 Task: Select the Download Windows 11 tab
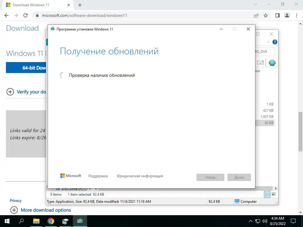[38, 5]
